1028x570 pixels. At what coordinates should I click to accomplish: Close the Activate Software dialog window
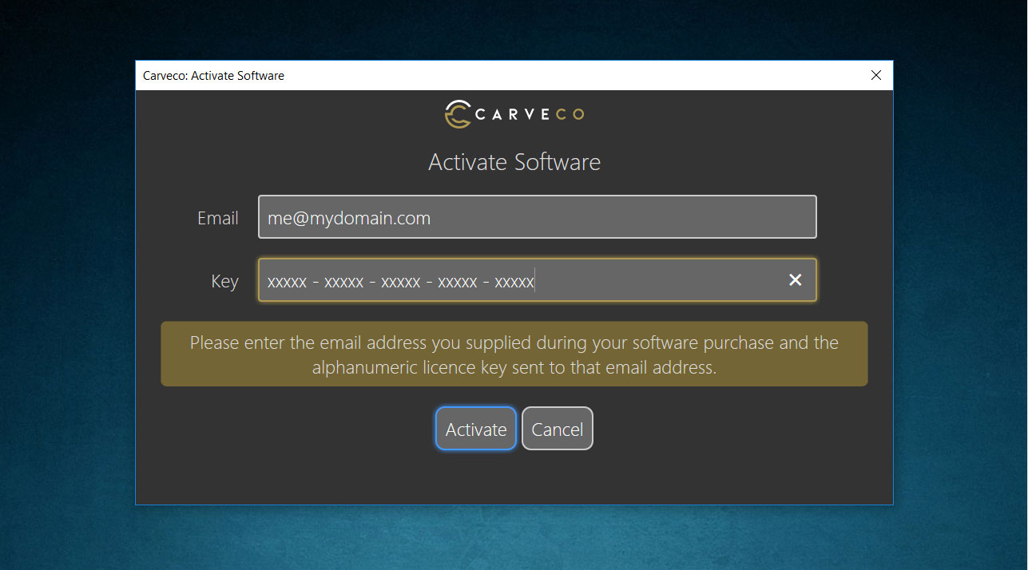click(875, 76)
